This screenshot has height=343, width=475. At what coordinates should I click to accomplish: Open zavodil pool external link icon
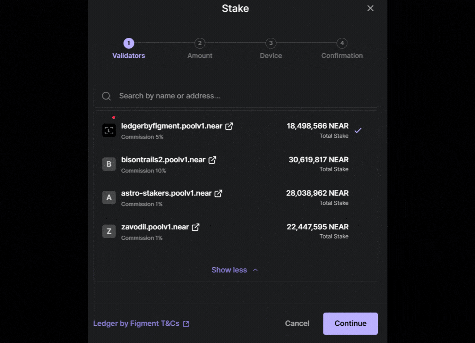(196, 227)
